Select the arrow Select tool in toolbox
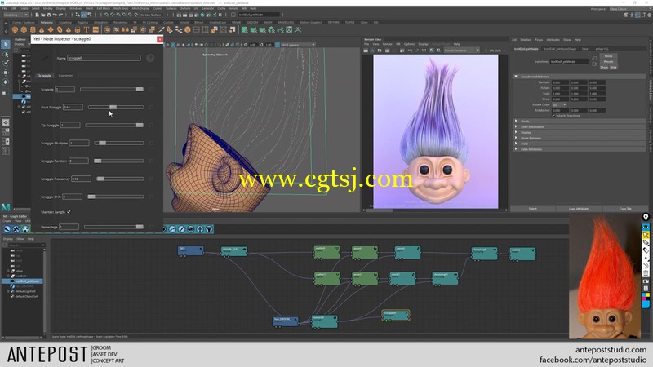This screenshot has height=367, width=653. (x=6, y=45)
